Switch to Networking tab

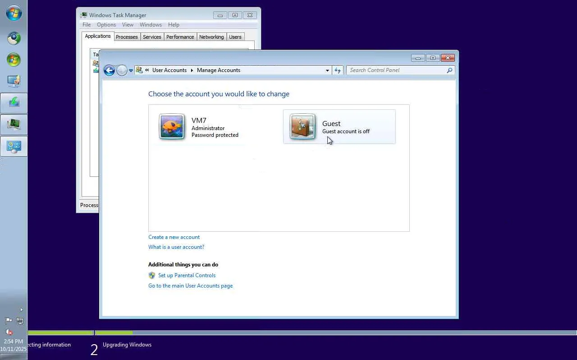(211, 37)
